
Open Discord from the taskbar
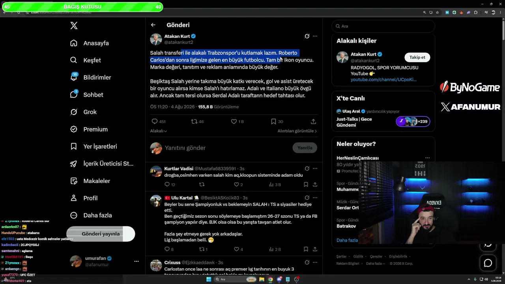tap(279, 279)
